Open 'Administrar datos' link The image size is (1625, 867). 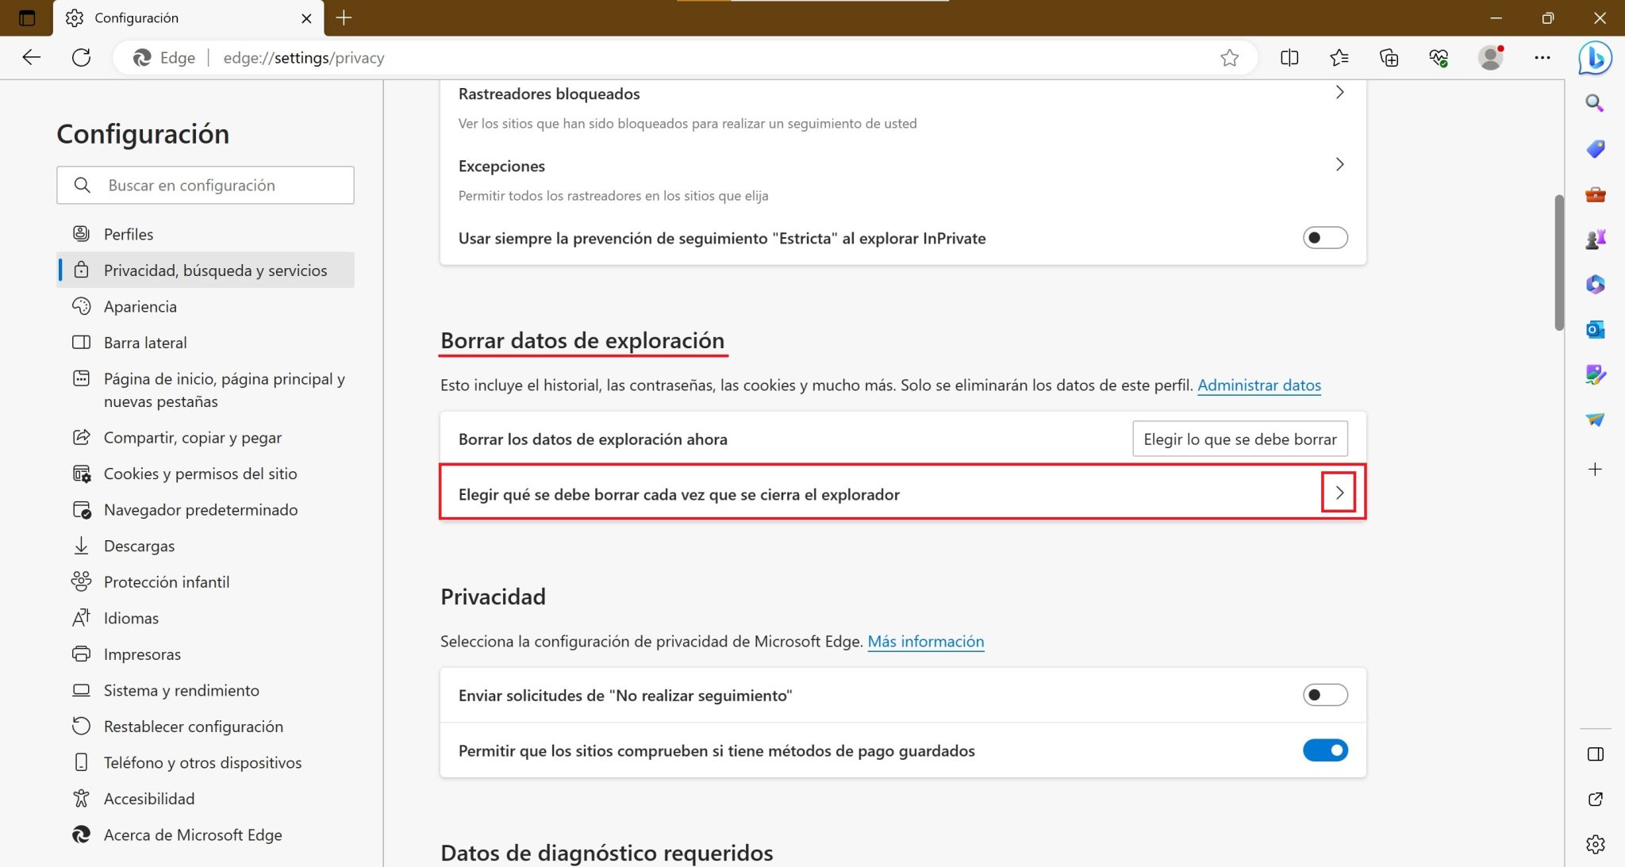coord(1260,385)
